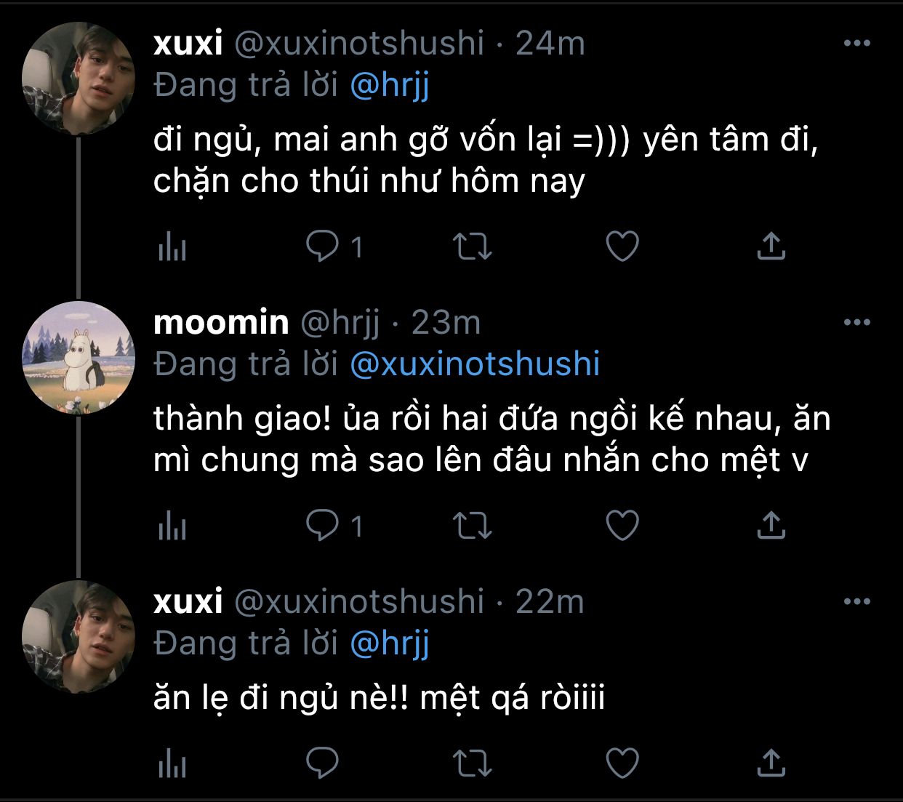The height and width of the screenshot is (802, 903).
Task: Open more options for xuxi's 24m tweet
Action: tap(856, 44)
